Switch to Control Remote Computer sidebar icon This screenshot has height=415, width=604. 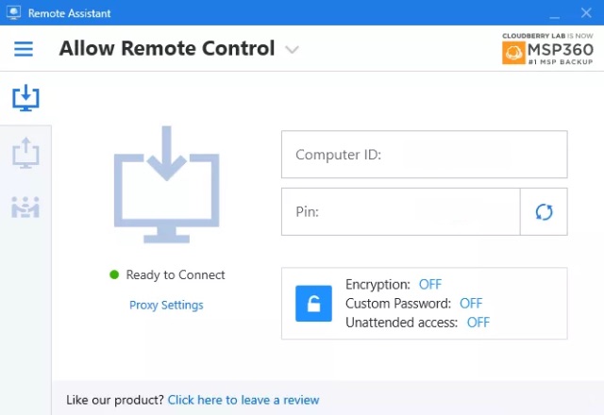click(25, 153)
